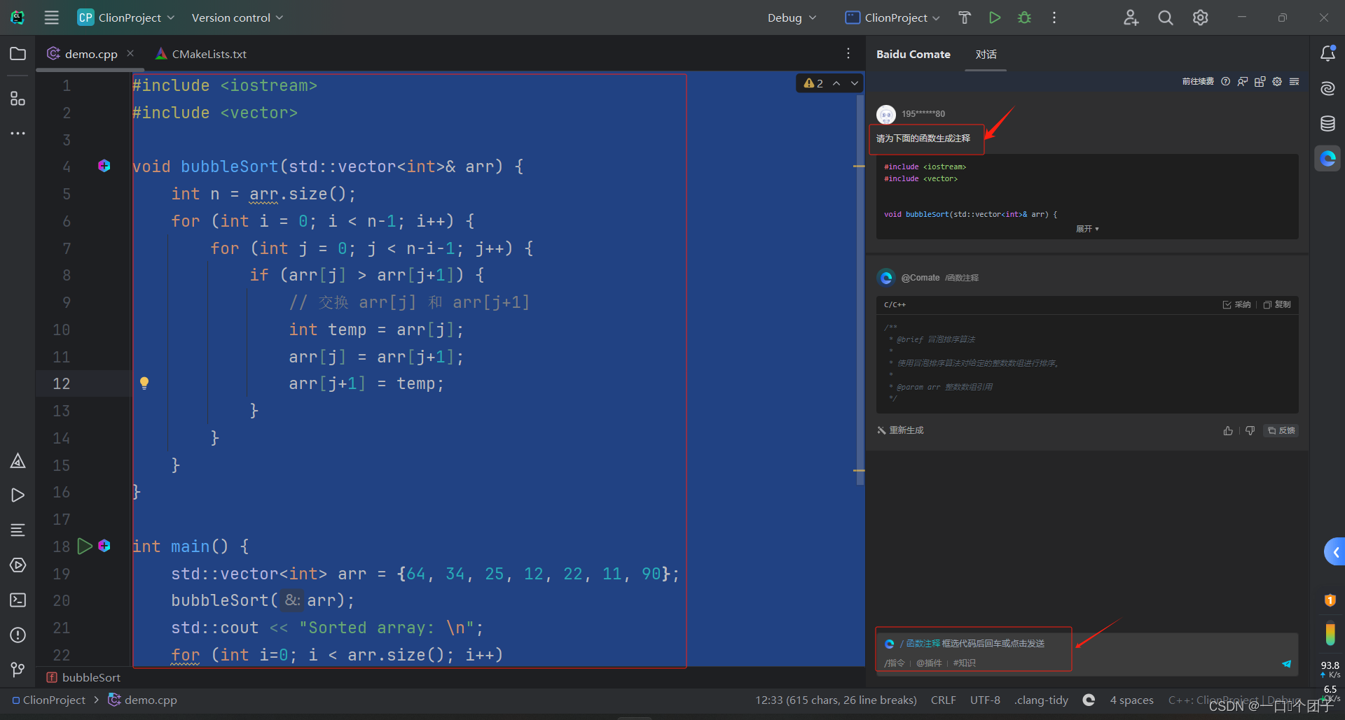This screenshot has width=1345, height=720.
Task: Click 复制 to copy generated comment
Action: (1277, 304)
